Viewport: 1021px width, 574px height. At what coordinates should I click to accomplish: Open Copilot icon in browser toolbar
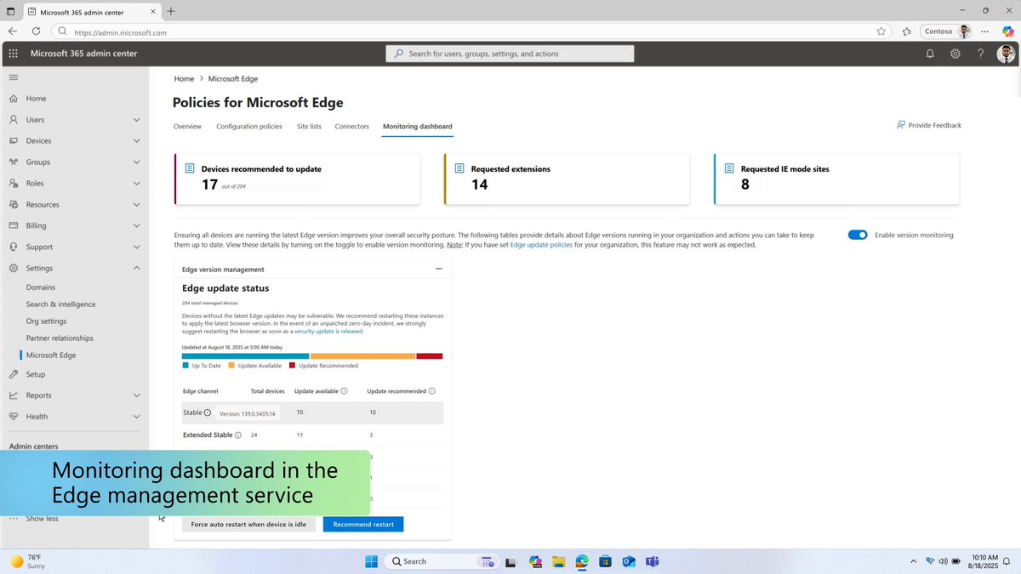pos(1008,31)
